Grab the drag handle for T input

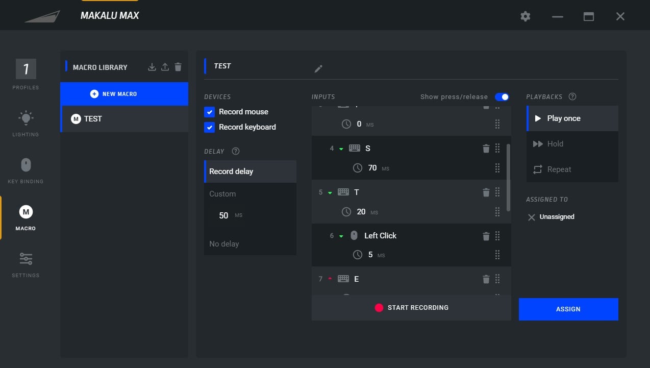tap(497, 192)
